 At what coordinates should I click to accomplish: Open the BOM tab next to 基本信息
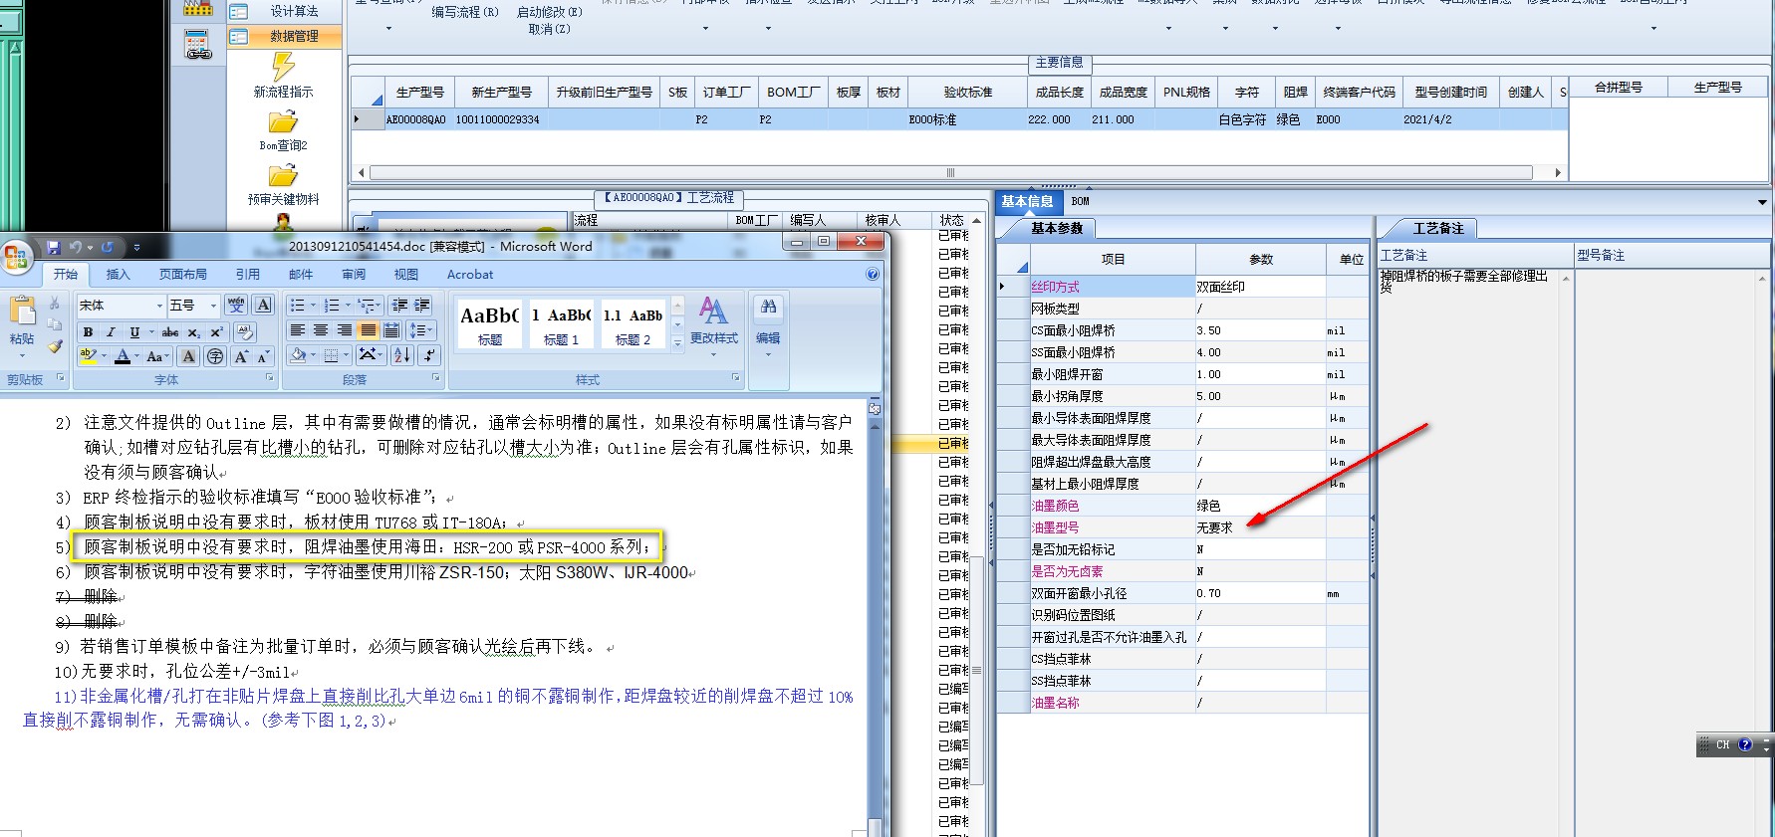[1081, 201]
